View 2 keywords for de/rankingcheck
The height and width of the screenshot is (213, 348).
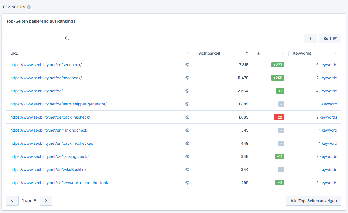327,156
